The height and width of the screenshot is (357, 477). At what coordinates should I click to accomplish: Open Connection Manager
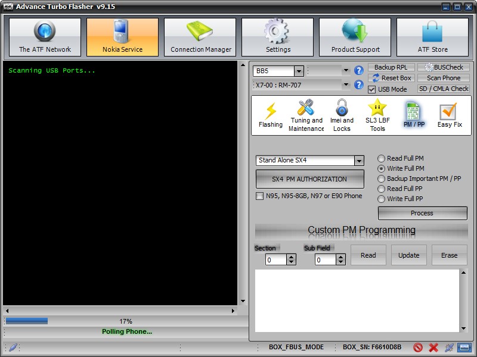pos(200,37)
